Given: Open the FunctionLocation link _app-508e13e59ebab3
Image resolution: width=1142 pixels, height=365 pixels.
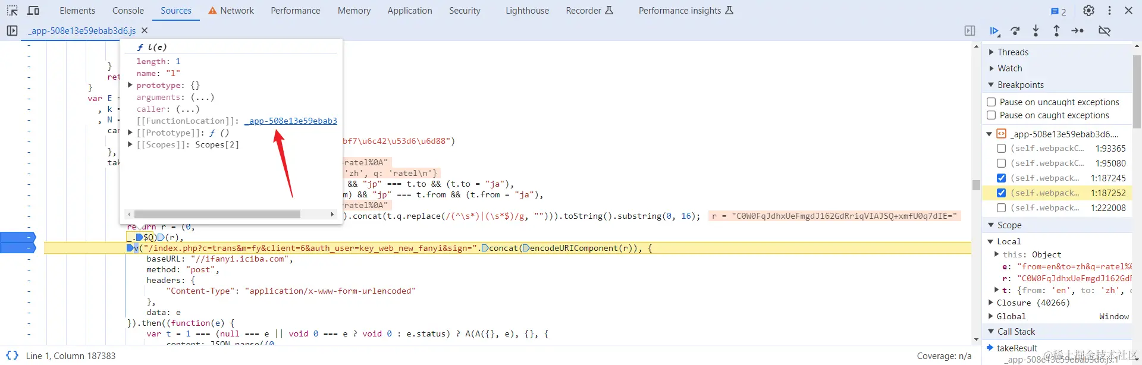Looking at the screenshot, I should [x=291, y=121].
